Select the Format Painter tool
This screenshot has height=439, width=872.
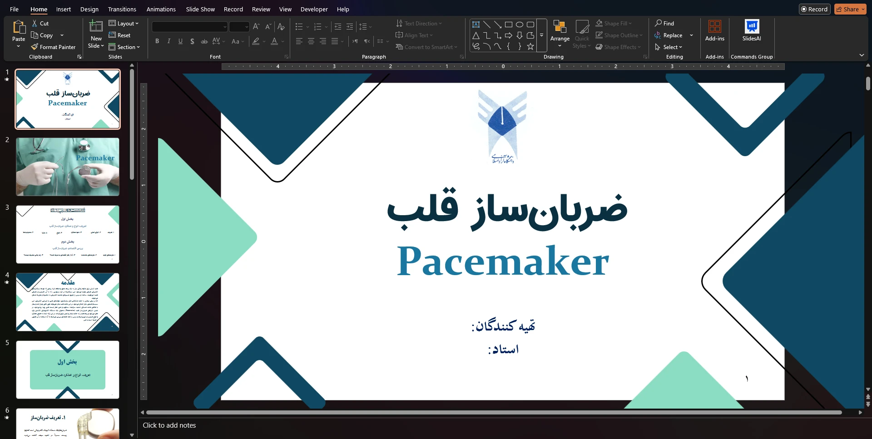pyautogui.click(x=53, y=47)
